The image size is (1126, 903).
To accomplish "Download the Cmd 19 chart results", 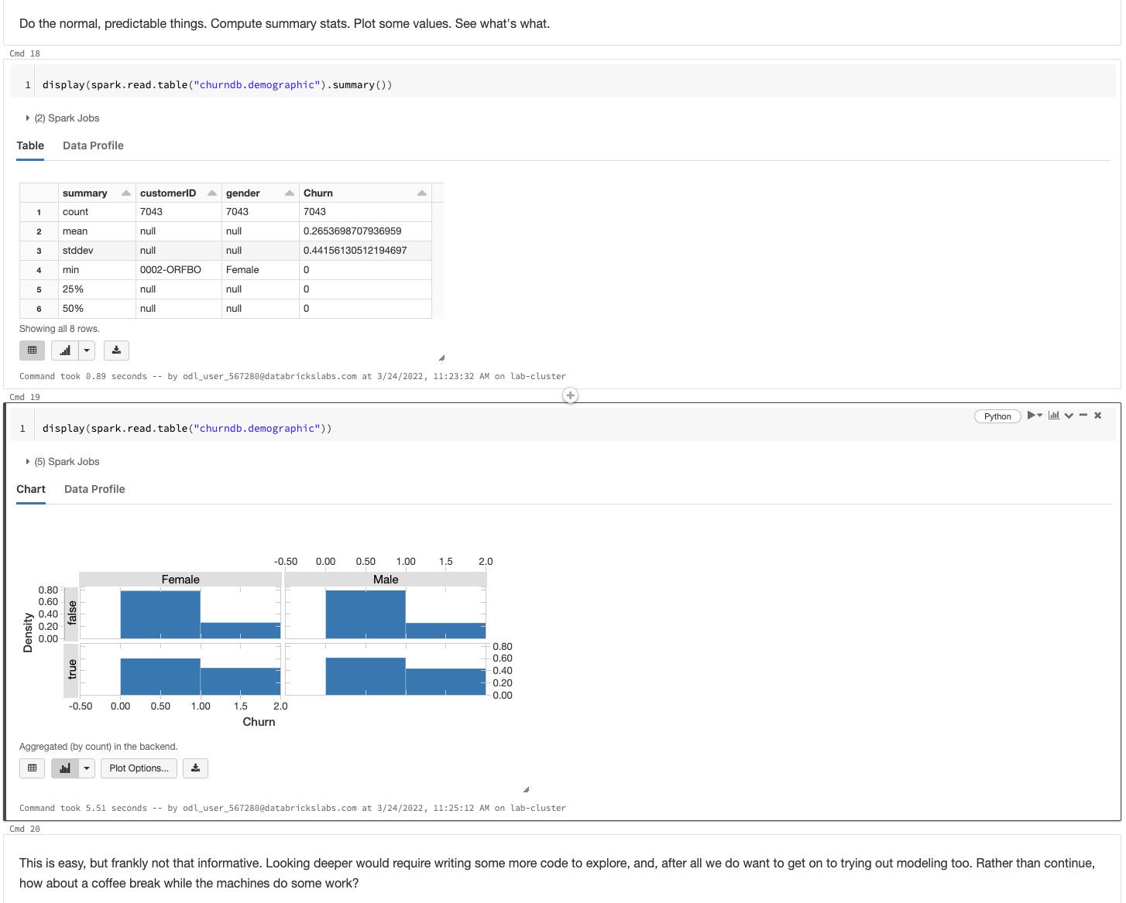I will point(195,768).
